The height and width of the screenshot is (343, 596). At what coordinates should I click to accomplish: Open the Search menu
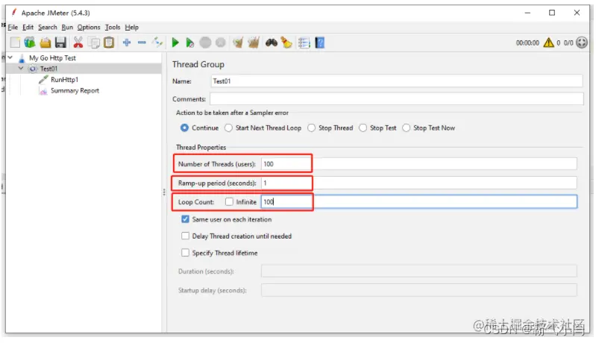pos(48,28)
